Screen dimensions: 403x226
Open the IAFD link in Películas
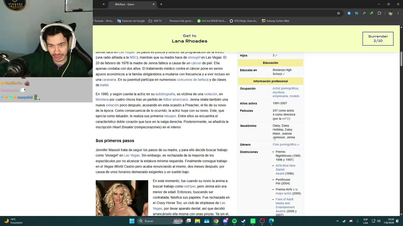pos(285,119)
